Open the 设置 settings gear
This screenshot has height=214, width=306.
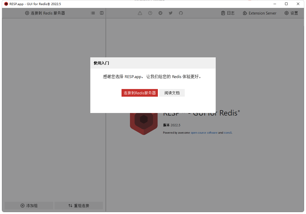(x=291, y=13)
